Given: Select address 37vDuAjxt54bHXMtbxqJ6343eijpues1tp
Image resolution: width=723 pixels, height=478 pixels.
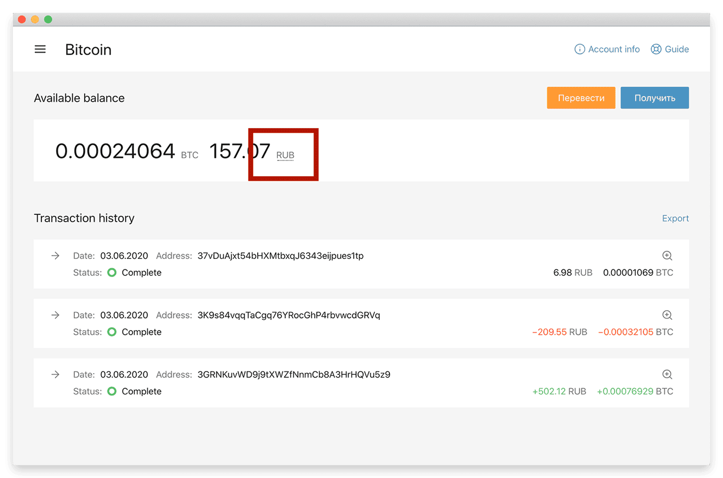Looking at the screenshot, I should click(x=280, y=256).
